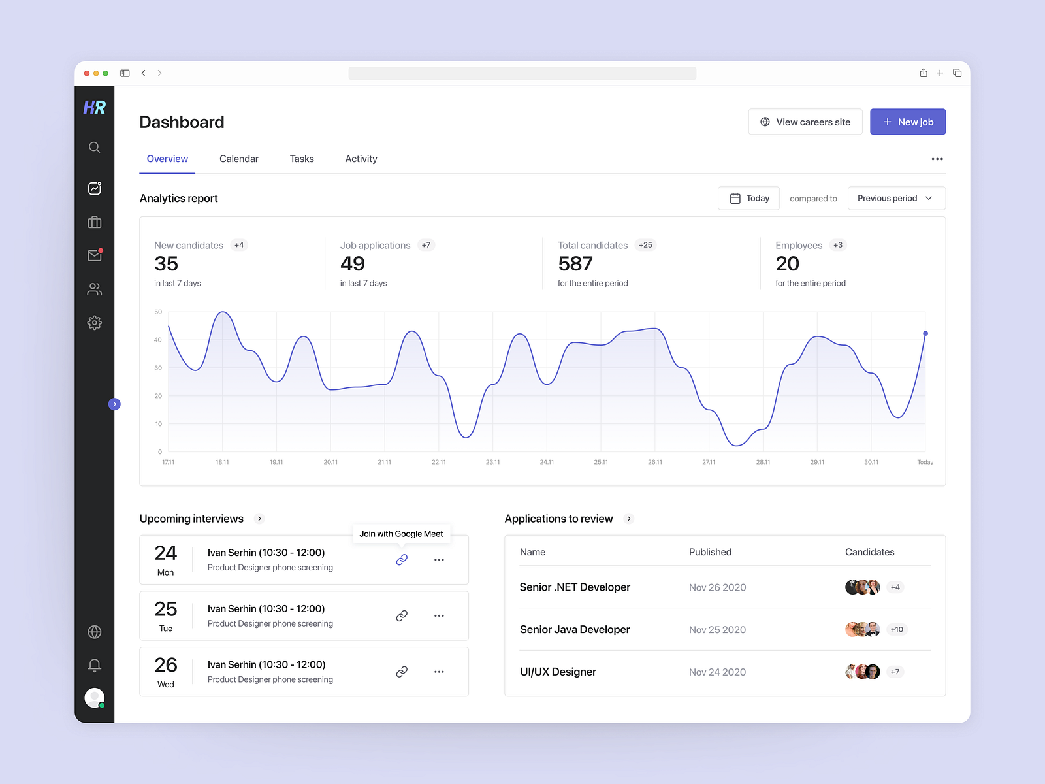The width and height of the screenshot is (1045, 784).
Task: Open the Activity tab
Action: pos(361,159)
